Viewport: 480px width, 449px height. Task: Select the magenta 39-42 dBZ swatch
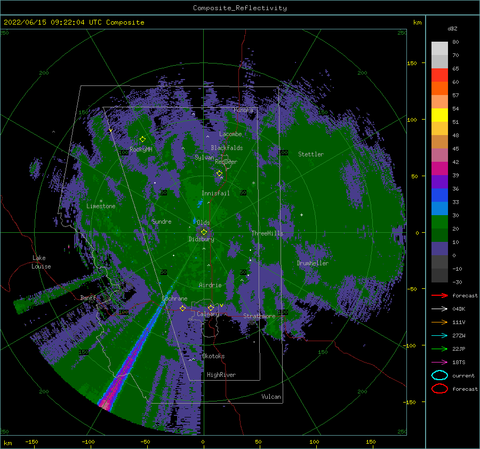[x=439, y=169]
